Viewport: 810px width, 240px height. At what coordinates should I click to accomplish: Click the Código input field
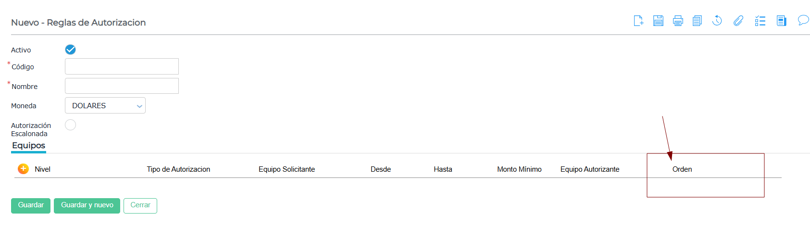[122, 66]
